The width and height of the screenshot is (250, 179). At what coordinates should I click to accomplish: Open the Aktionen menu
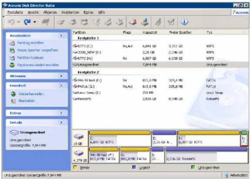coord(50,12)
